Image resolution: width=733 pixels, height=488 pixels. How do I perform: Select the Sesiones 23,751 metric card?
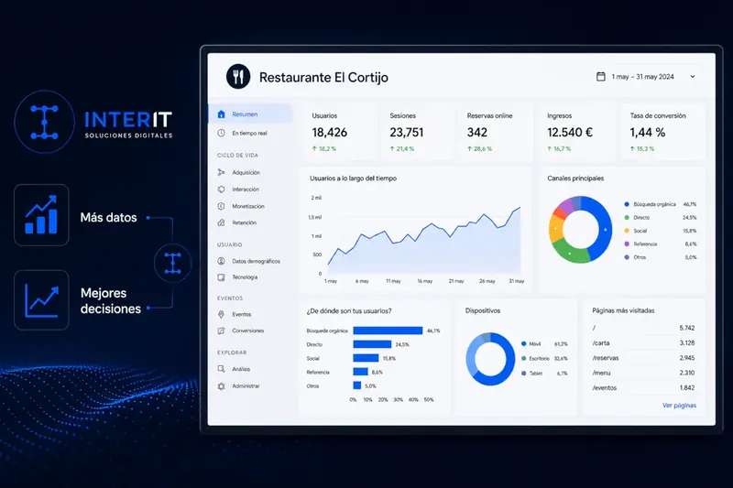417,132
